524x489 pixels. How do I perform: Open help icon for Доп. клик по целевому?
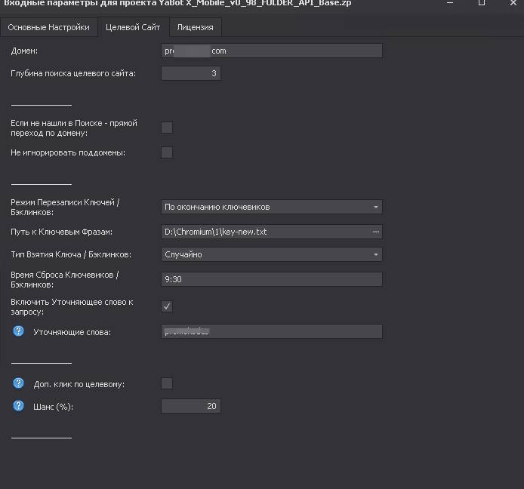(x=18, y=383)
